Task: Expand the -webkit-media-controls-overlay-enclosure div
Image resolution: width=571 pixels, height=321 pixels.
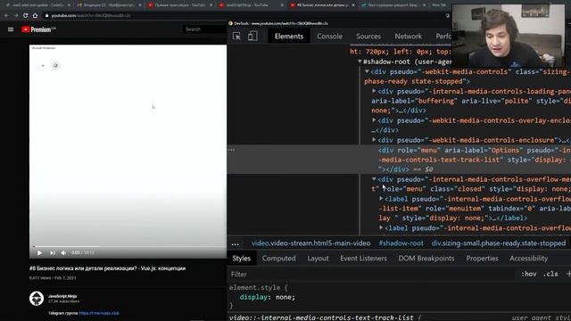Action: pyautogui.click(x=374, y=119)
